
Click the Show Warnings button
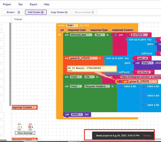[x=25, y=133]
